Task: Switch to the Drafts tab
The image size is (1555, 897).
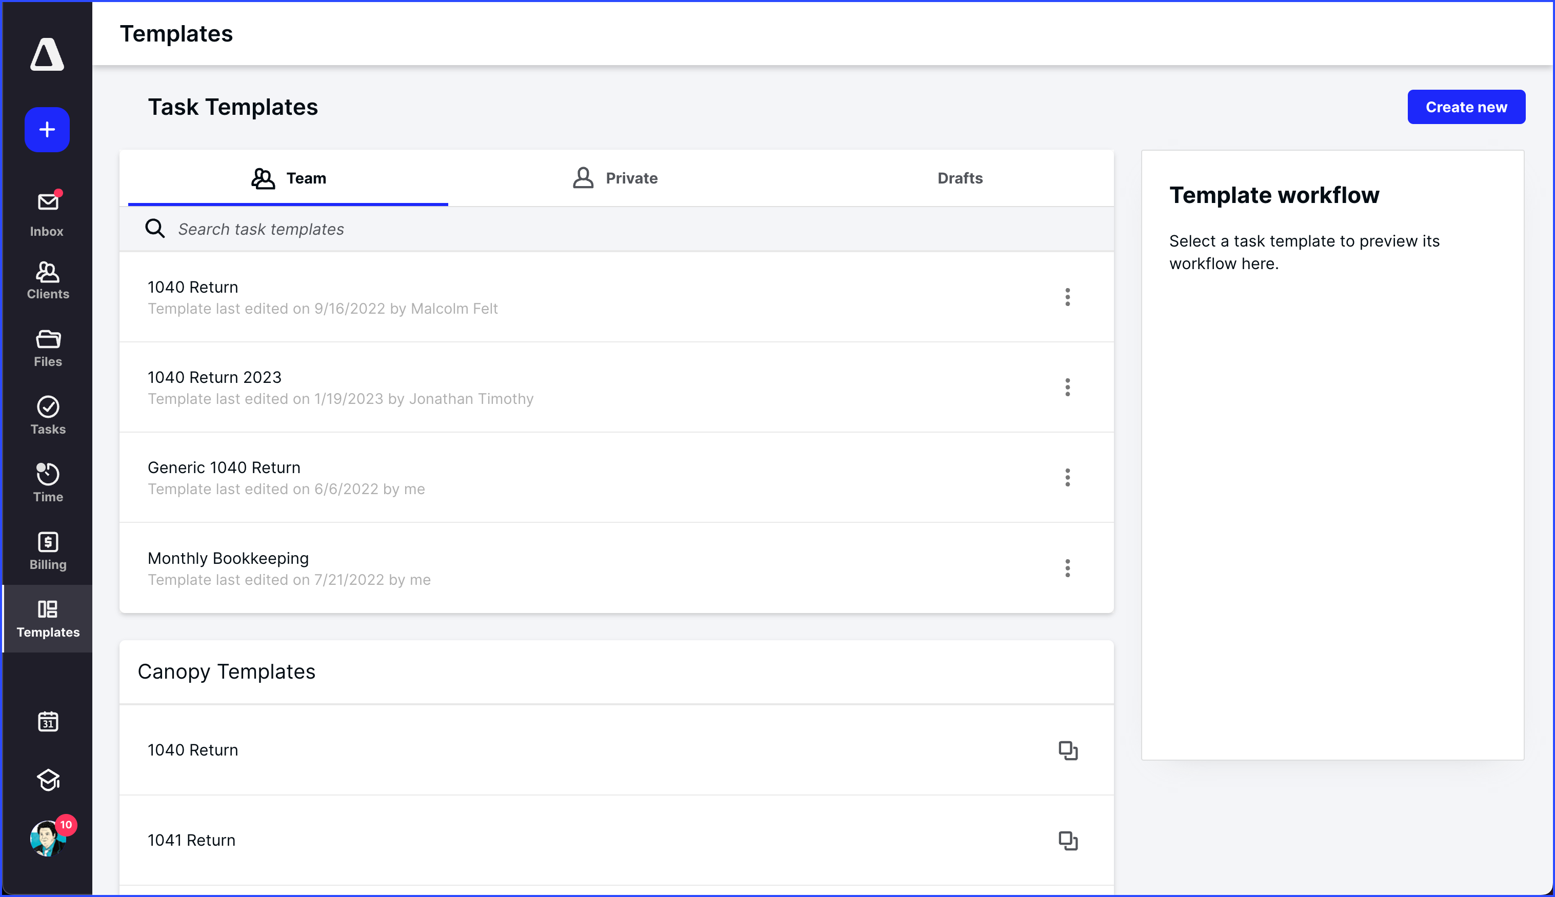Action: 960,178
